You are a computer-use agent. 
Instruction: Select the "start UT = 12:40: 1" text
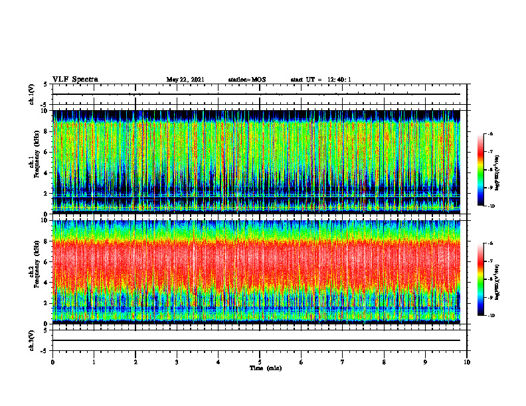pos(321,80)
